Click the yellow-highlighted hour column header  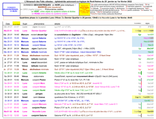tap(16, 23)
